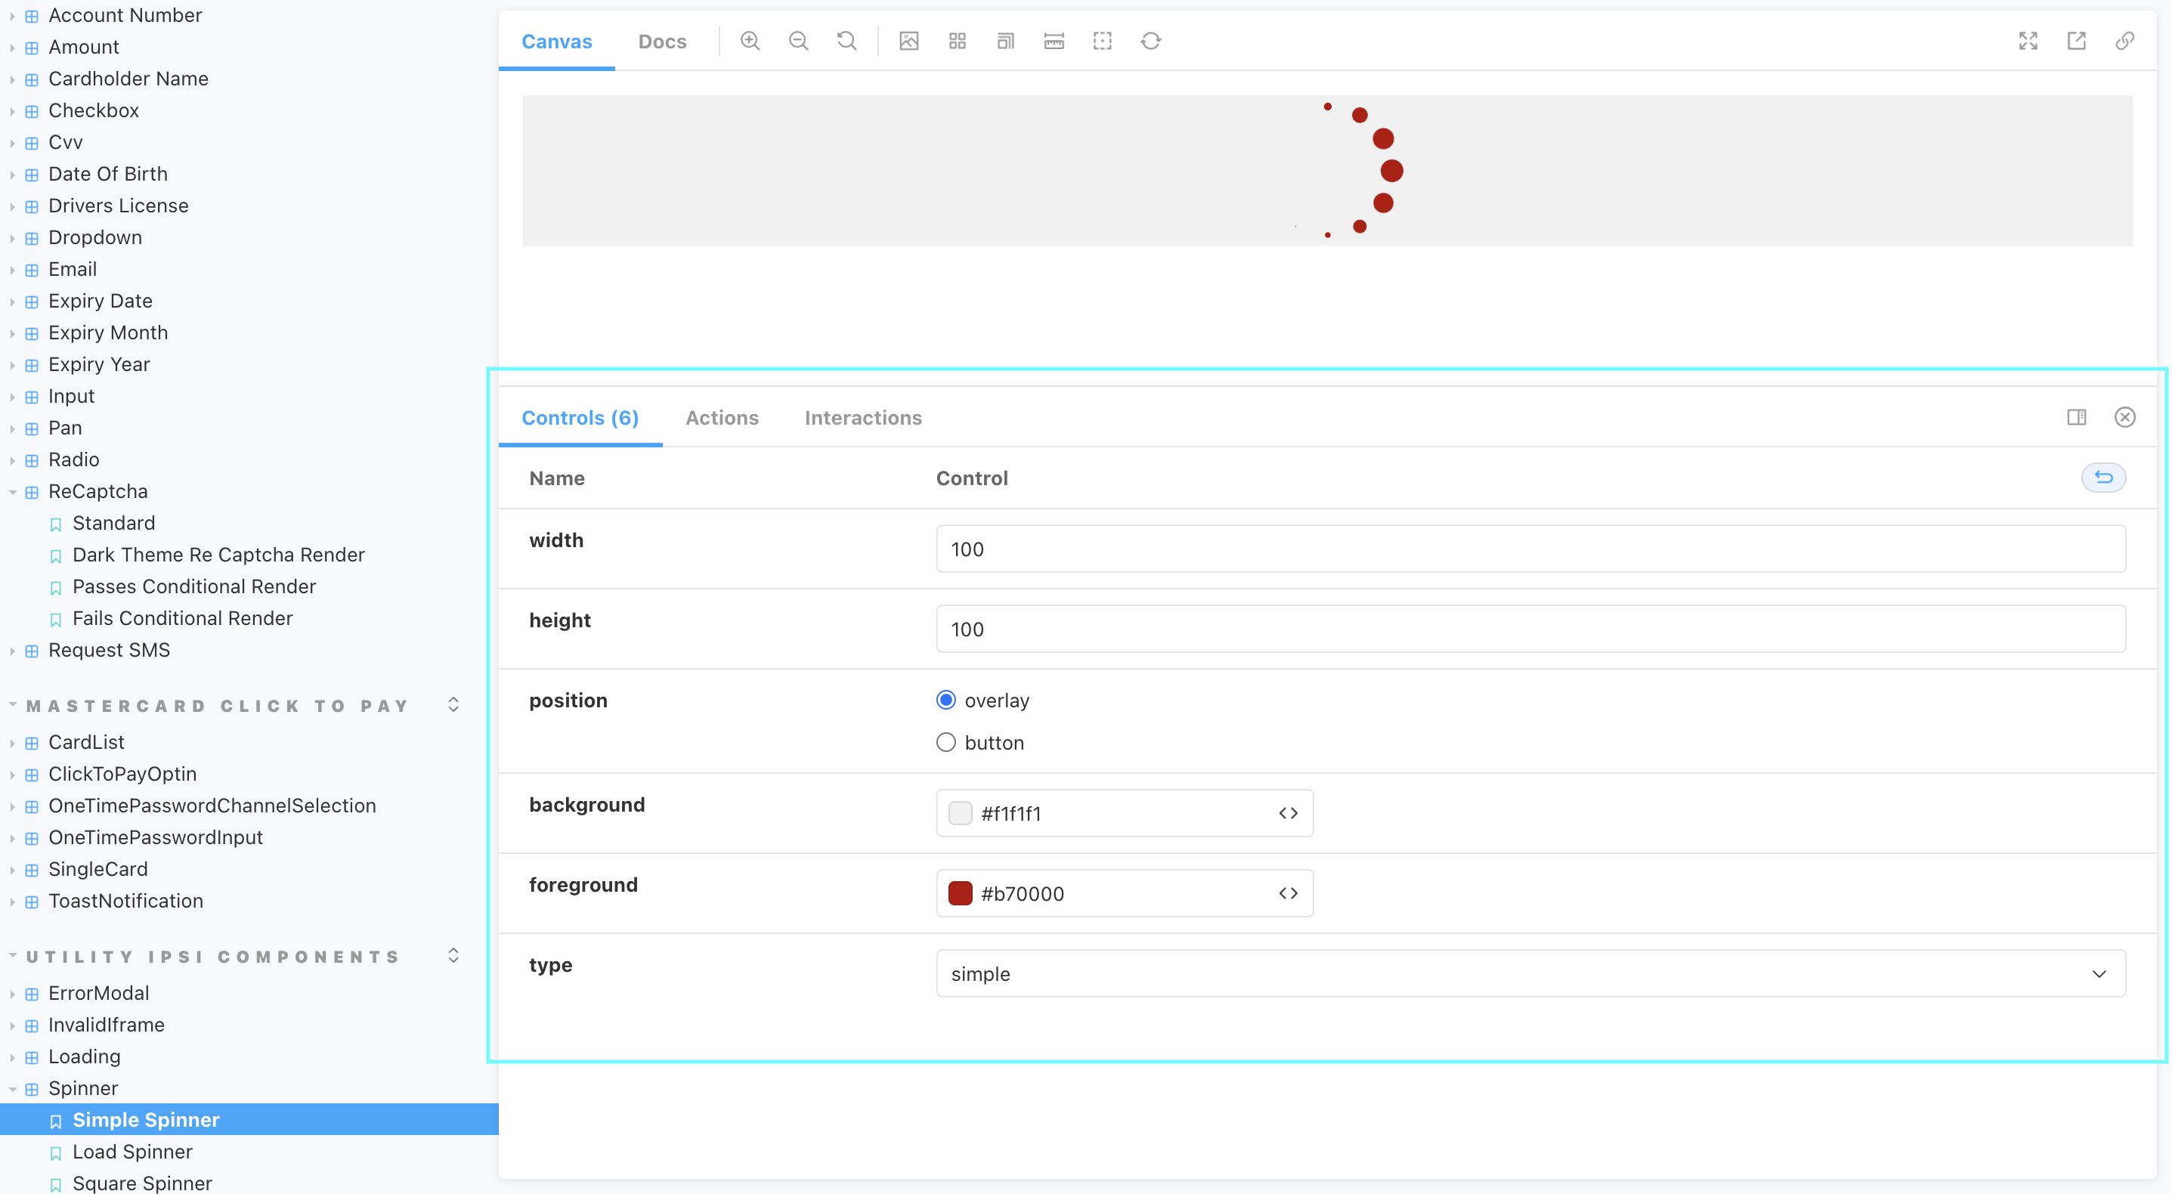The height and width of the screenshot is (1194, 2172).
Task: Click the foreground color swatch #b70000
Action: (x=960, y=893)
